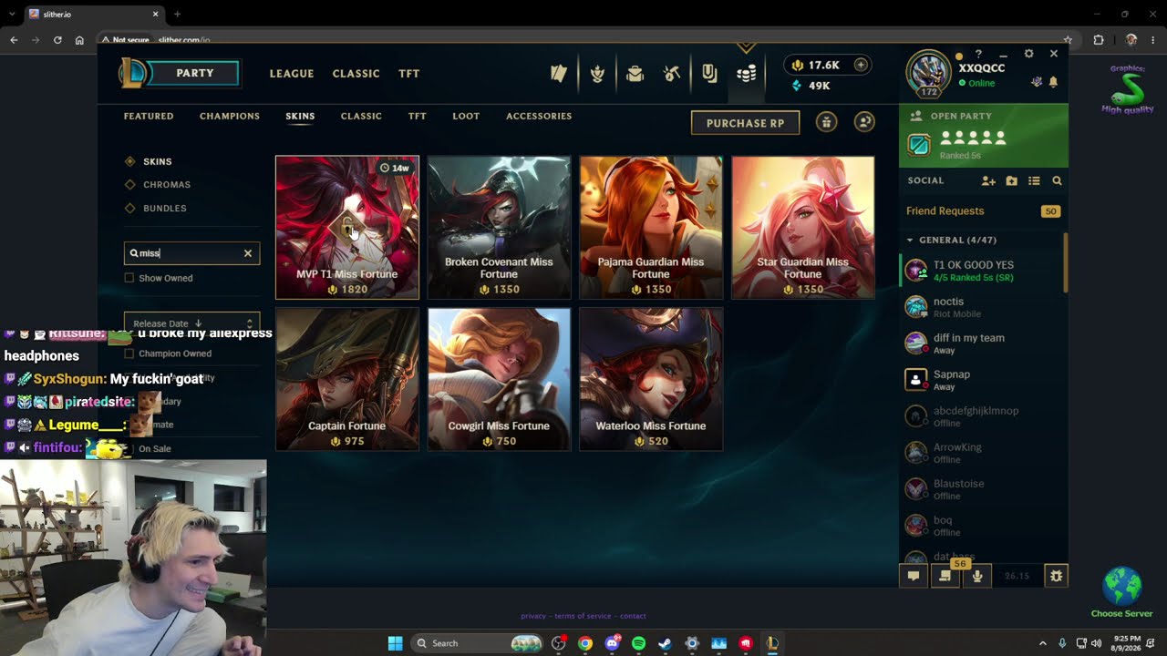Click the add friend icon
The image size is (1167, 656).
click(988, 181)
